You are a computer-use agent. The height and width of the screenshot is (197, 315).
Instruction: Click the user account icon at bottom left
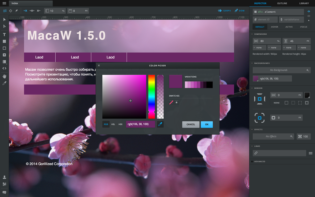point(4,178)
